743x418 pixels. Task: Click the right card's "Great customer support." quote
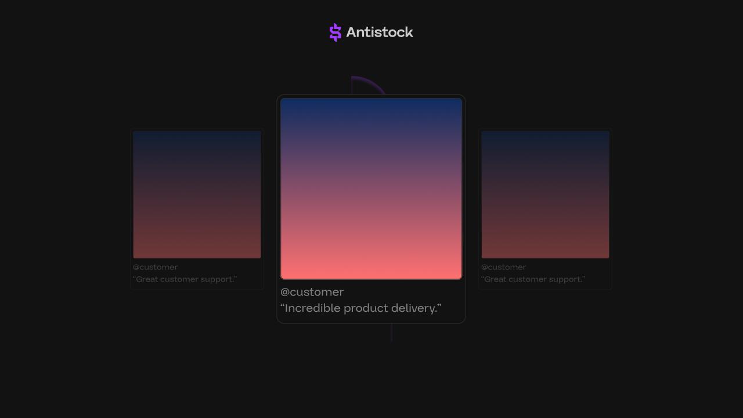click(x=533, y=279)
